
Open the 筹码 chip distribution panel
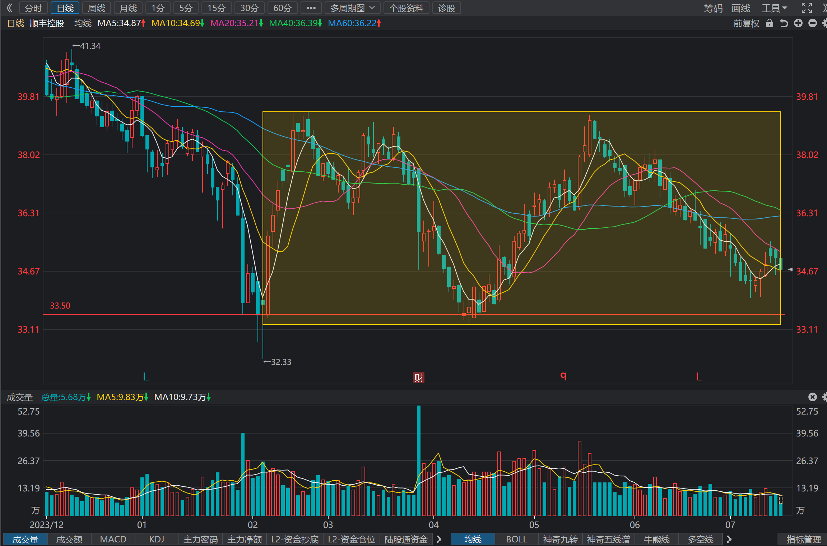pyautogui.click(x=713, y=8)
